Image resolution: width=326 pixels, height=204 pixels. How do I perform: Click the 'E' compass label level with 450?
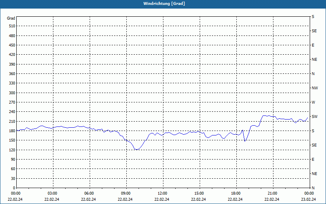(x=313, y=45)
